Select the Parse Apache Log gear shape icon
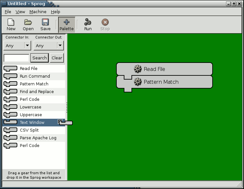The width and height of the screenshot is (244, 189). [10, 138]
